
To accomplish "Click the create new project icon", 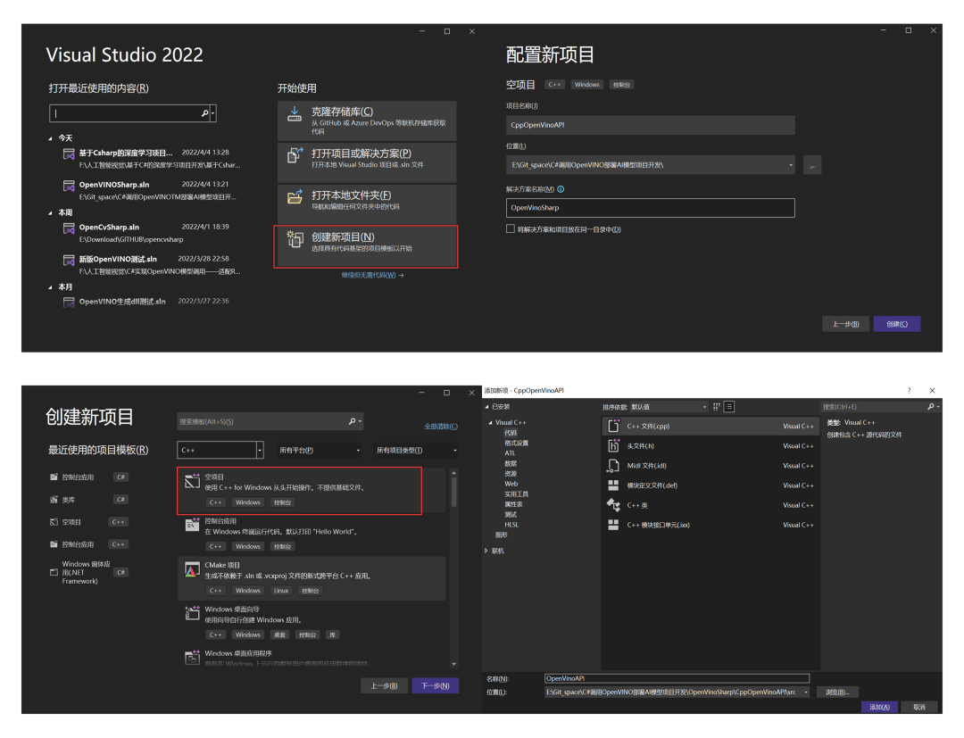I will (295, 239).
